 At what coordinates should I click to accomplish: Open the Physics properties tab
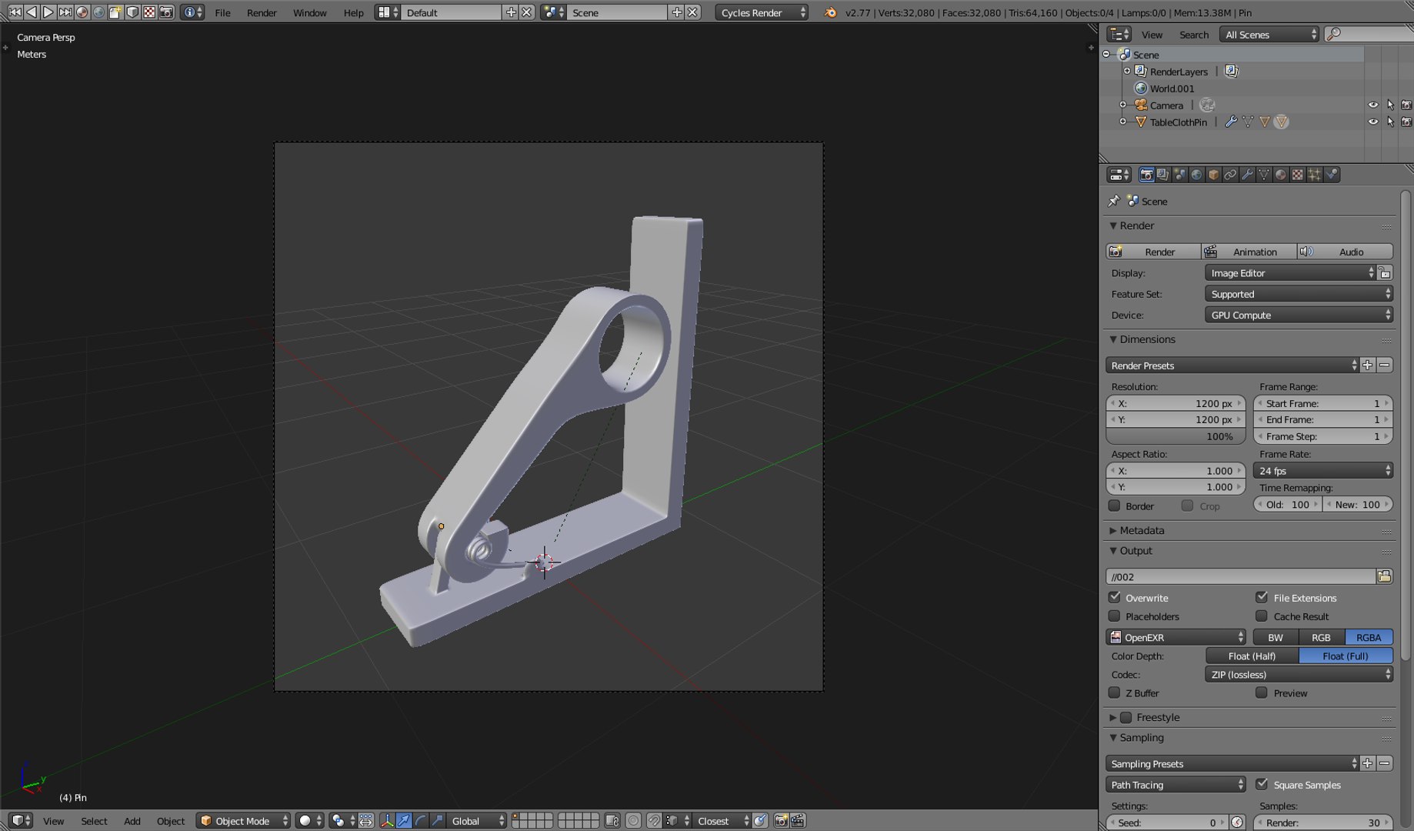(x=1332, y=175)
